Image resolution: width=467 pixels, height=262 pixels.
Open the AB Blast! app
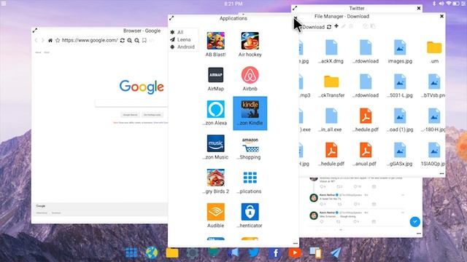(x=216, y=44)
